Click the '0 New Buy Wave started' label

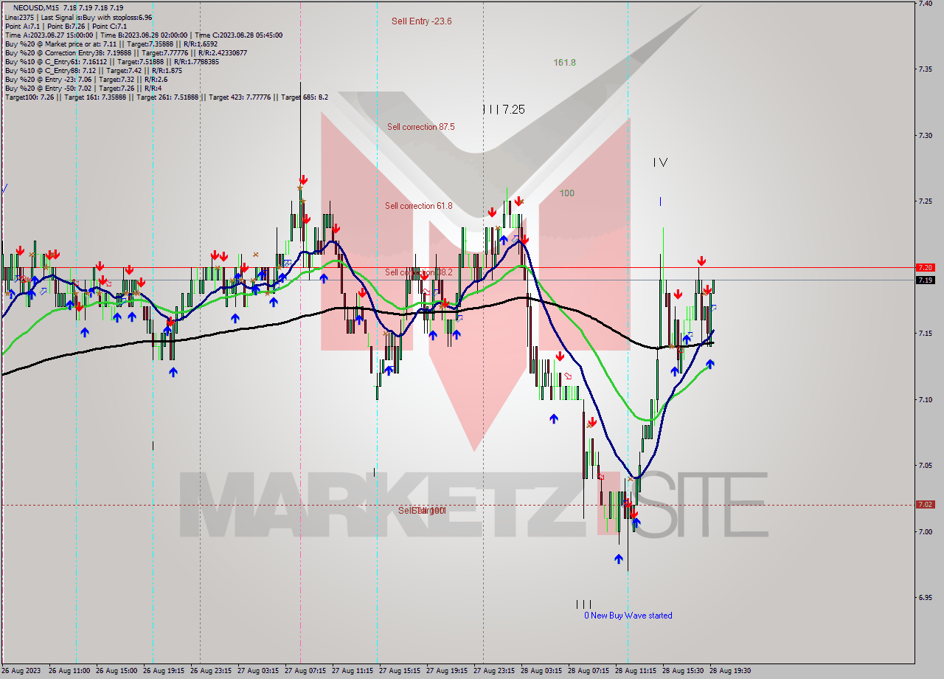click(x=628, y=616)
